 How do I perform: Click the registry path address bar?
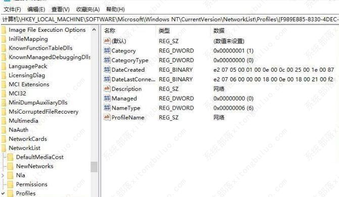[x=170, y=20]
